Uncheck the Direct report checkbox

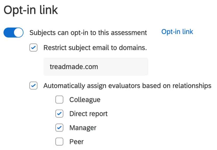[59, 114]
